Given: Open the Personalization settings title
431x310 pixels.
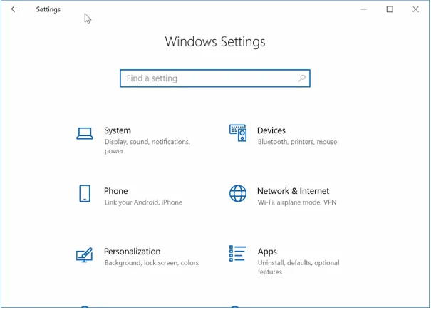Looking at the screenshot, I should (133, 252).
